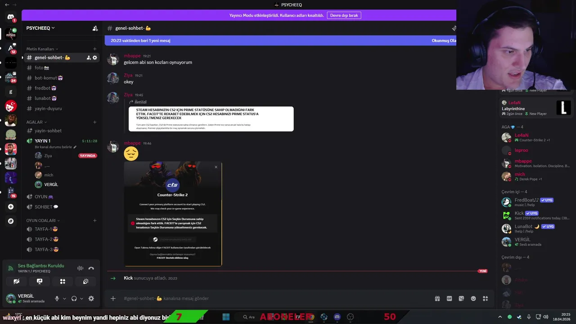Collapse OYUN ODALARI category
The height and width of the screenshot is (324, 576).
[43, 220]
